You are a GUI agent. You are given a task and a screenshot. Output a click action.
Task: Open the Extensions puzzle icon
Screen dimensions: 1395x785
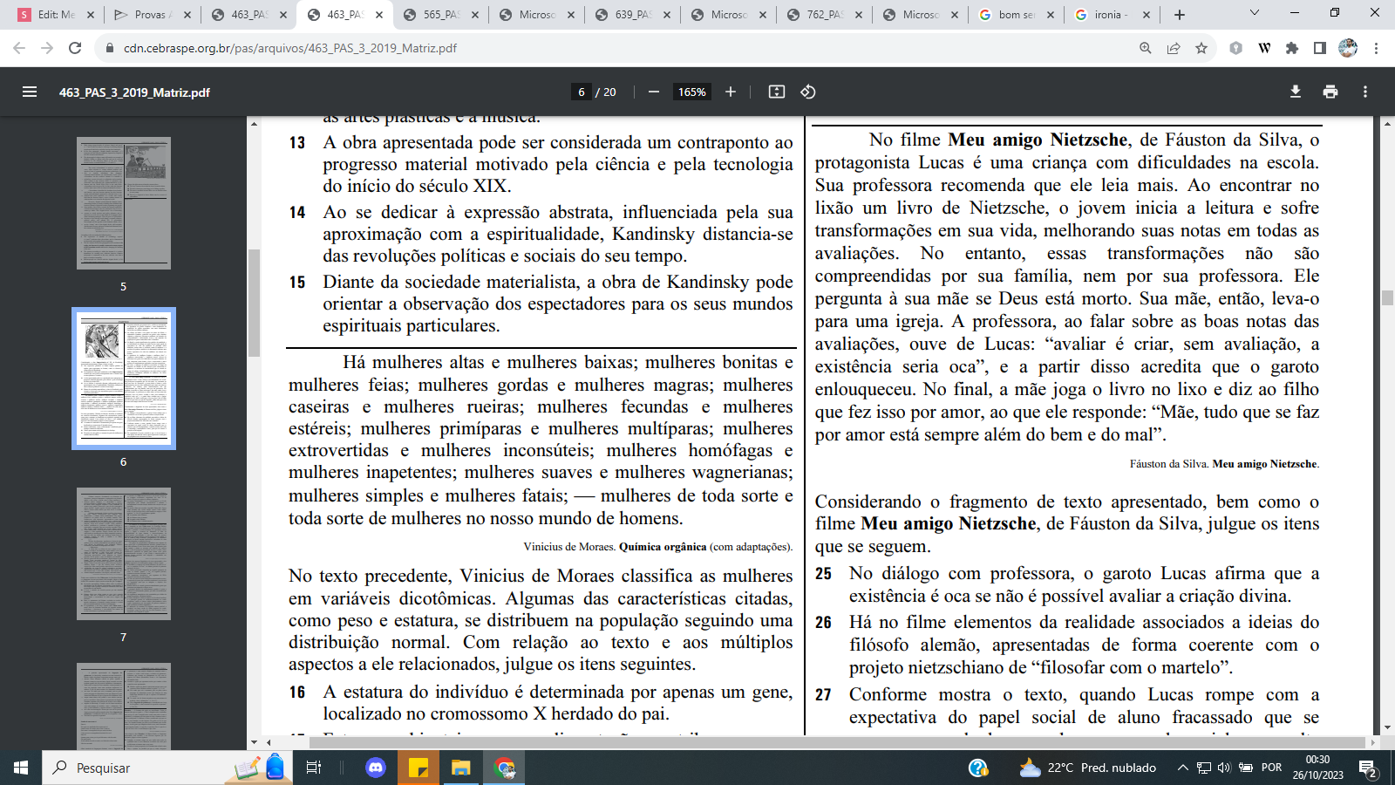[1292, 48]
